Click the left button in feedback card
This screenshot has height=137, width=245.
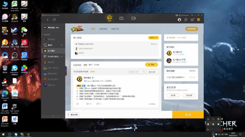(173, 95)
